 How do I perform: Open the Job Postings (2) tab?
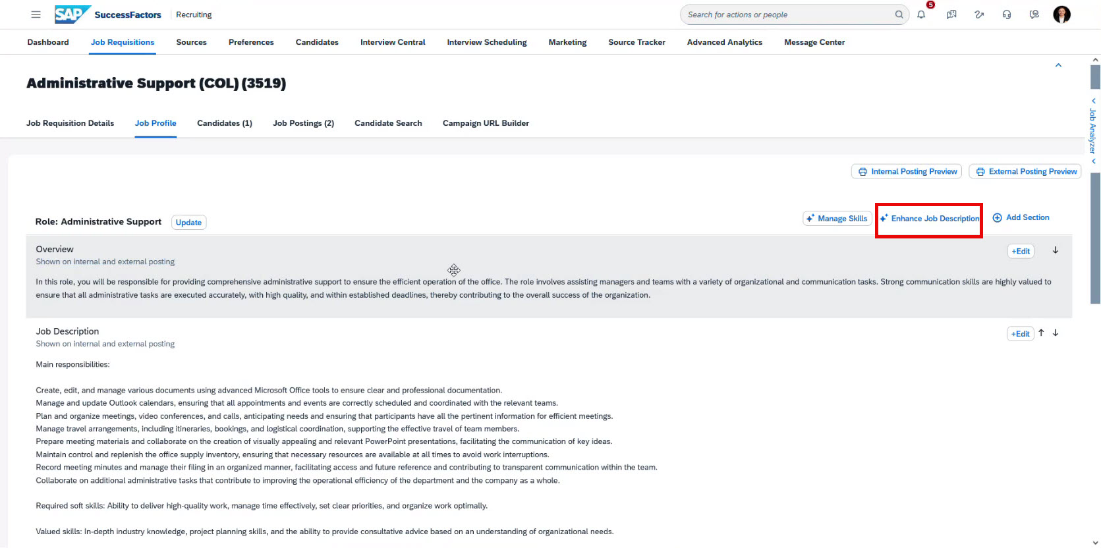(x=303, y=123)
